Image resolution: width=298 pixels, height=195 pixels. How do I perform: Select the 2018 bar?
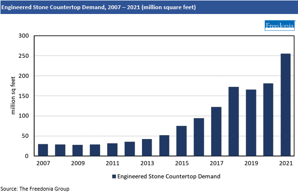234,122
